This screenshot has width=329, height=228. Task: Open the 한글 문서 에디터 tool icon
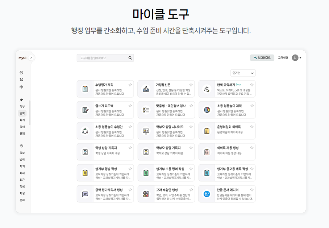207,194
